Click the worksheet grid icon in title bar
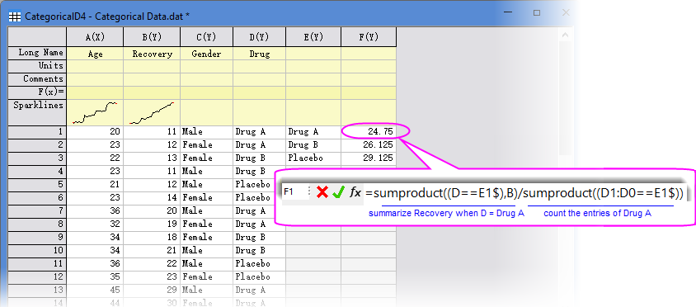This screenshot has height=307, width=696. coord(15,17)
